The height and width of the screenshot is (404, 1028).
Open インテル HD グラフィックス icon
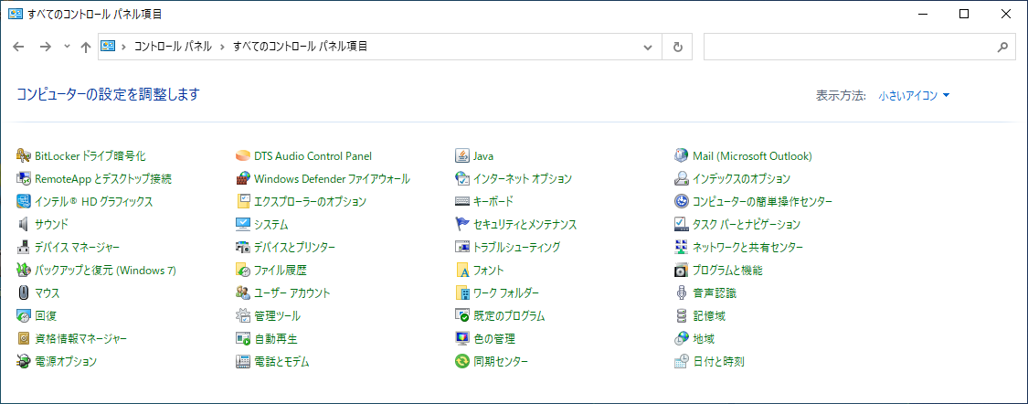click(24, 201)
